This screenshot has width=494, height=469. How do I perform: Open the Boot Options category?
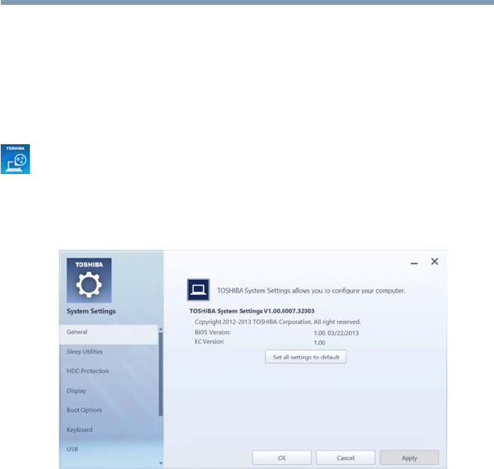click(x=108, y=410)
